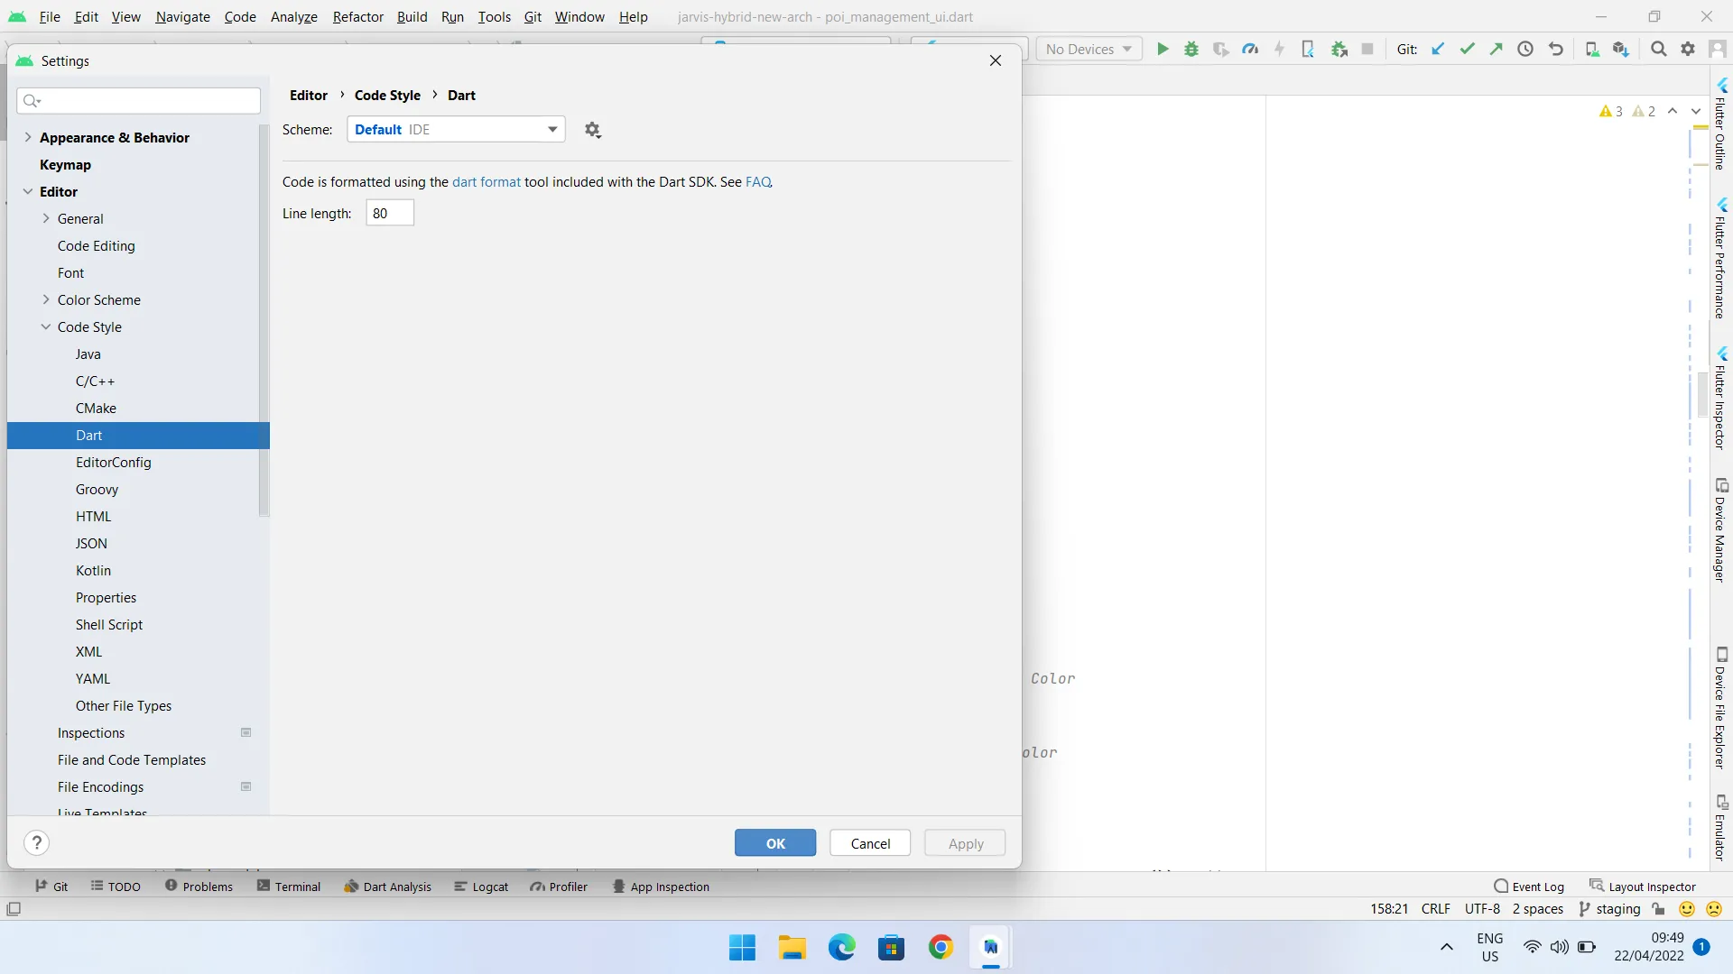
Task: Expand Appearance & Behavior section
Action: click(28, 137)
